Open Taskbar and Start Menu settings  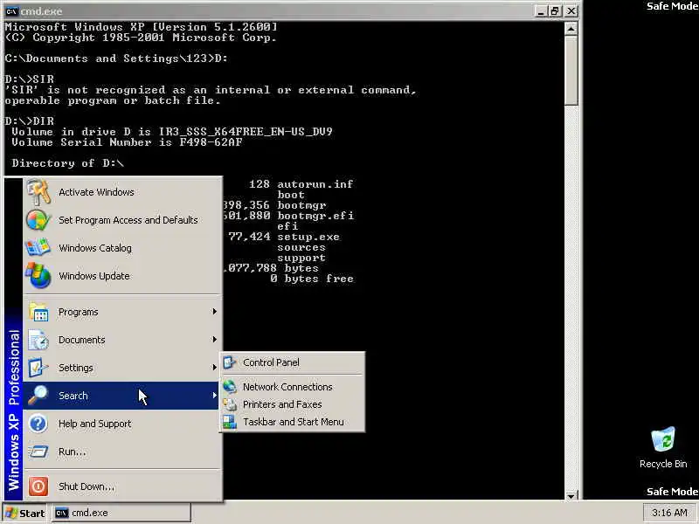pyautogui.click(x=293, y=422)
